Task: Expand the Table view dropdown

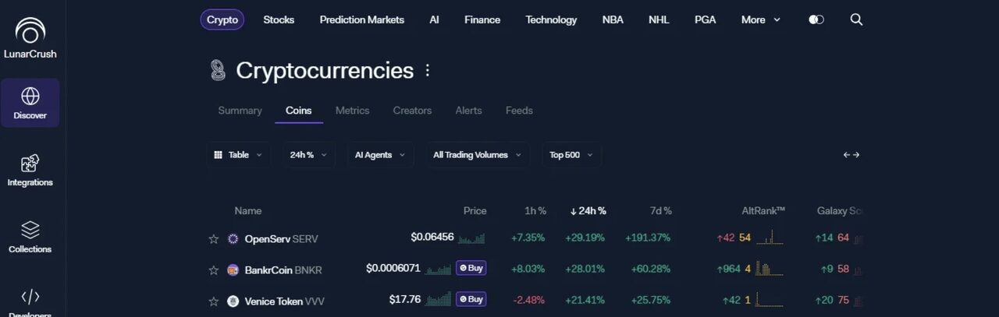Action: tap(239, 155)
